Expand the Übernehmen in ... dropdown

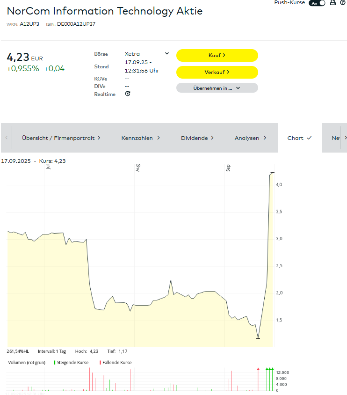tap(217, 88)
